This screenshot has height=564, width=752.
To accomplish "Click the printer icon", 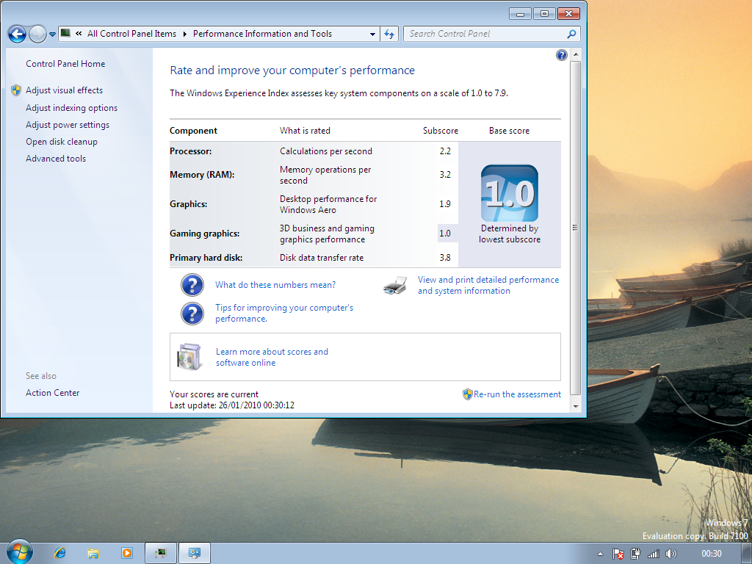I will point(395,286).
